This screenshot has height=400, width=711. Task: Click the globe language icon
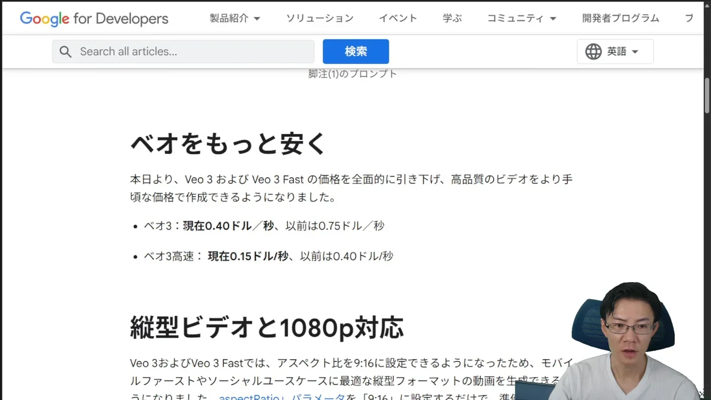pyautogui.click(x=593, y=52)
